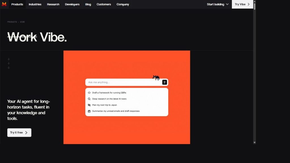Click the PRODUCTS breadcrumb link
Screen dimensions: 290x163
[12, 22]
